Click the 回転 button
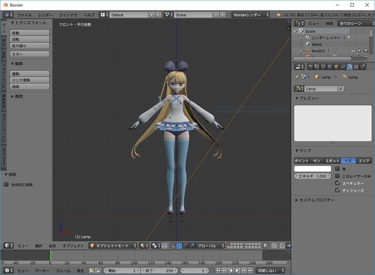The image size is (375, 275). 30,39
